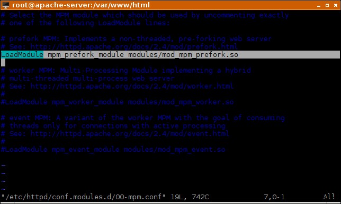This screenshot has width=341, height=204.
Task: Click mpm_prefork_module in the highlighted line
Action: click(86, 55)
